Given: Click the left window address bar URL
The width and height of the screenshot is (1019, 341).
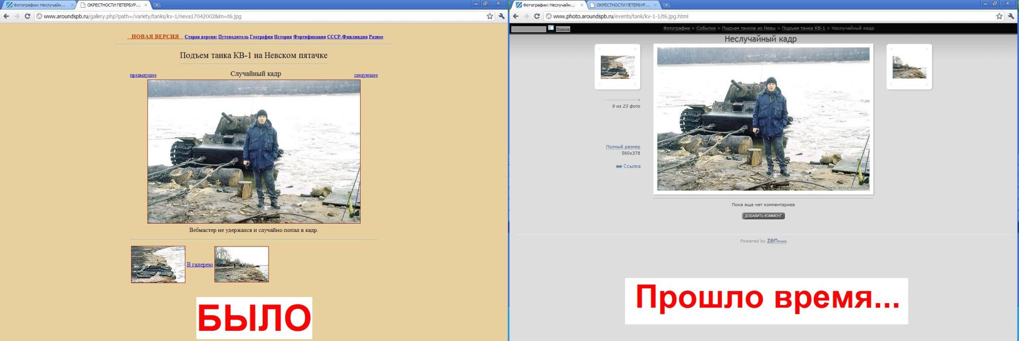Looking at the screenshot, I should tap(142, 16).
